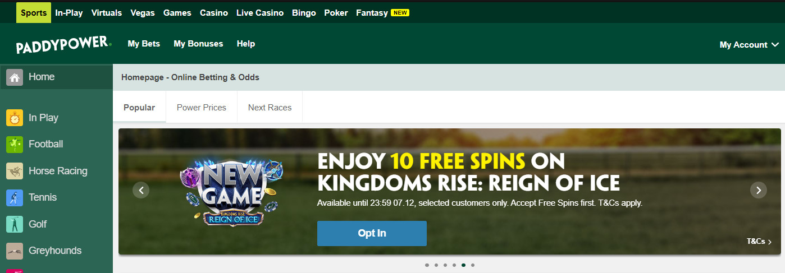785x273 pixels.
Task: Open T&Cs chevron link on banner
Action: [x=759, y=242]
